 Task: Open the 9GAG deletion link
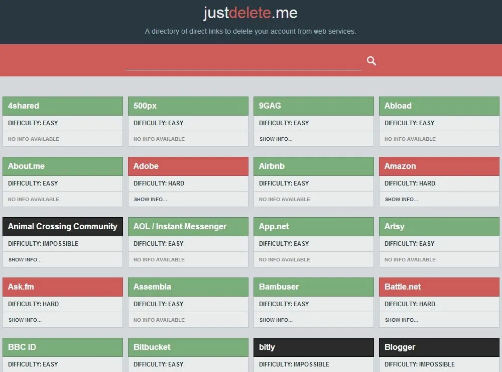(x=314, y=106)
